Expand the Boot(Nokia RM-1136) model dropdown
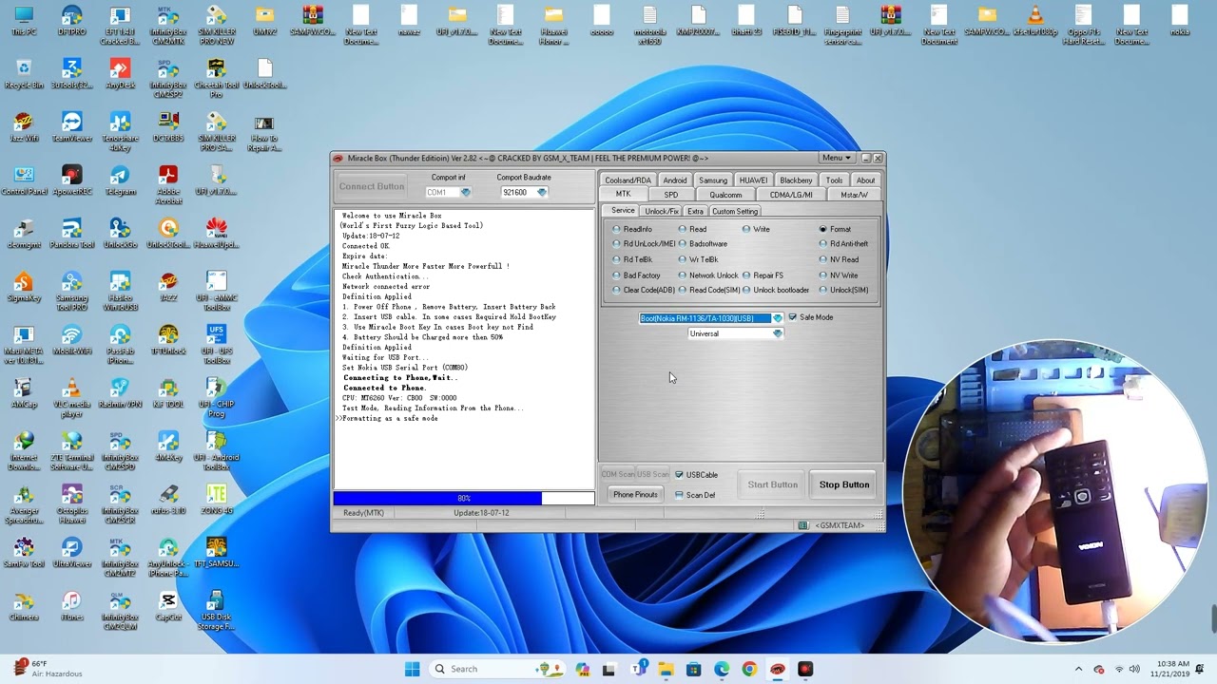This screenshot has width=1217, height=684. 777,318
